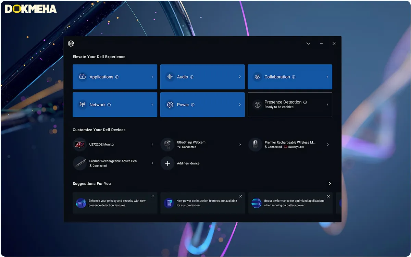Open the new power optimization suggestion text
Screen dimensions: 411x257
coord(207,203)
